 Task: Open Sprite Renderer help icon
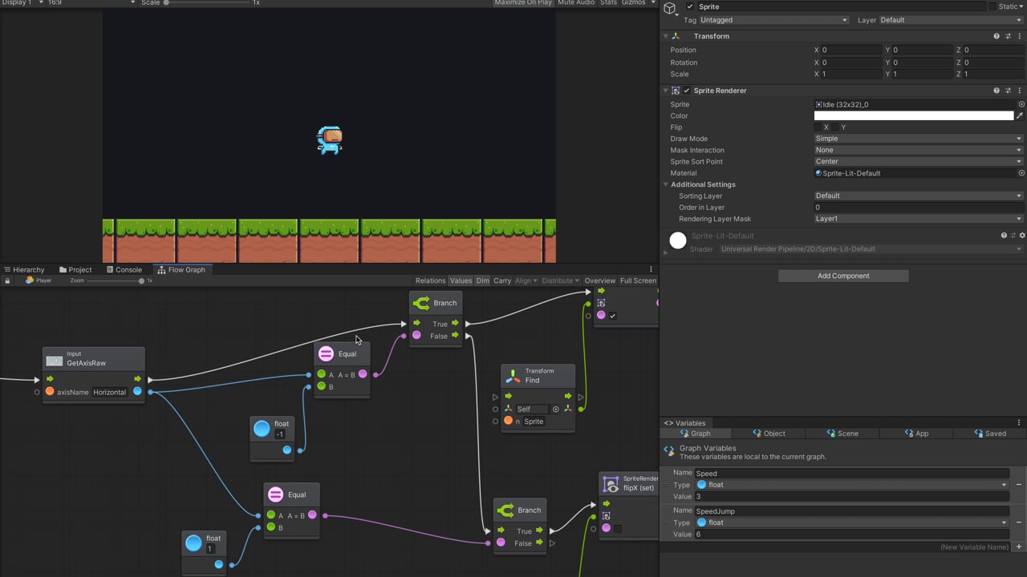tap(997, 91)
